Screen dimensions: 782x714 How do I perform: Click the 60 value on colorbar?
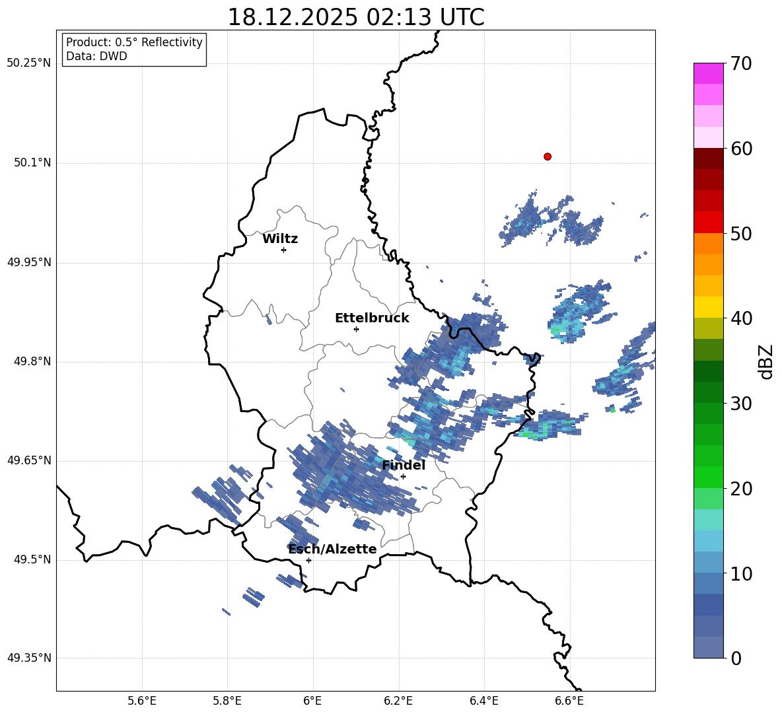[741, 149]
